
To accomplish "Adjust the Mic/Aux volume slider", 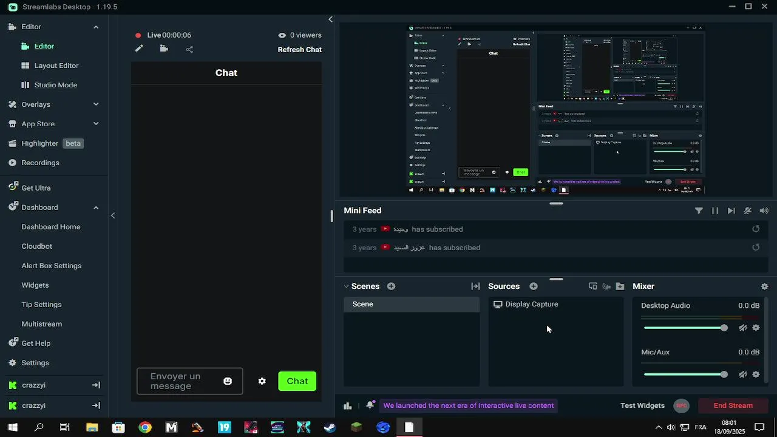I will (x=685, y=374).
